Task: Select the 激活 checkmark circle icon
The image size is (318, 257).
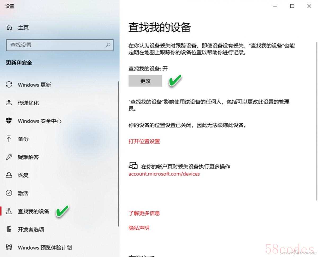Action: [x=9, y=193]
